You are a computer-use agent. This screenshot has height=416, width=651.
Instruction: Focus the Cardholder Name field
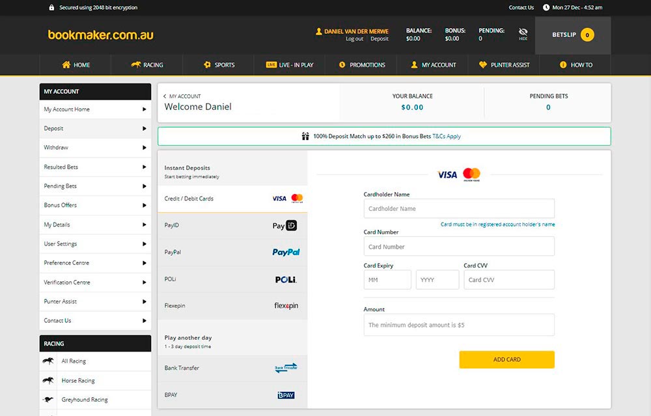459,208
